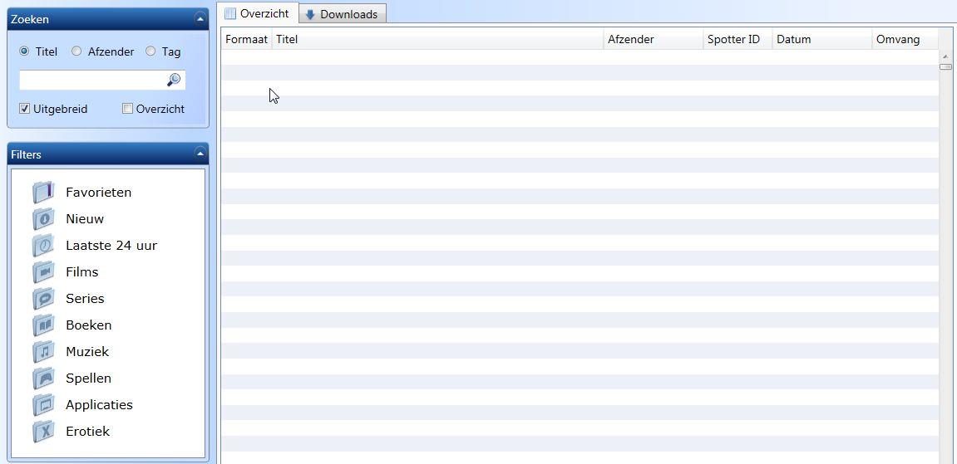The height and width of the screenshot is (464, 957).
Task: Select the Laatste 24 uur filter label
Action: pyautogui.click(x=111, y=246)
